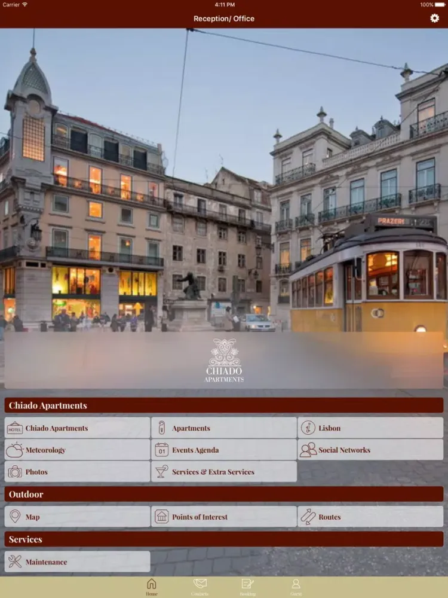Open settings with the gear icon
448x598 pixels.
(434, 19)
